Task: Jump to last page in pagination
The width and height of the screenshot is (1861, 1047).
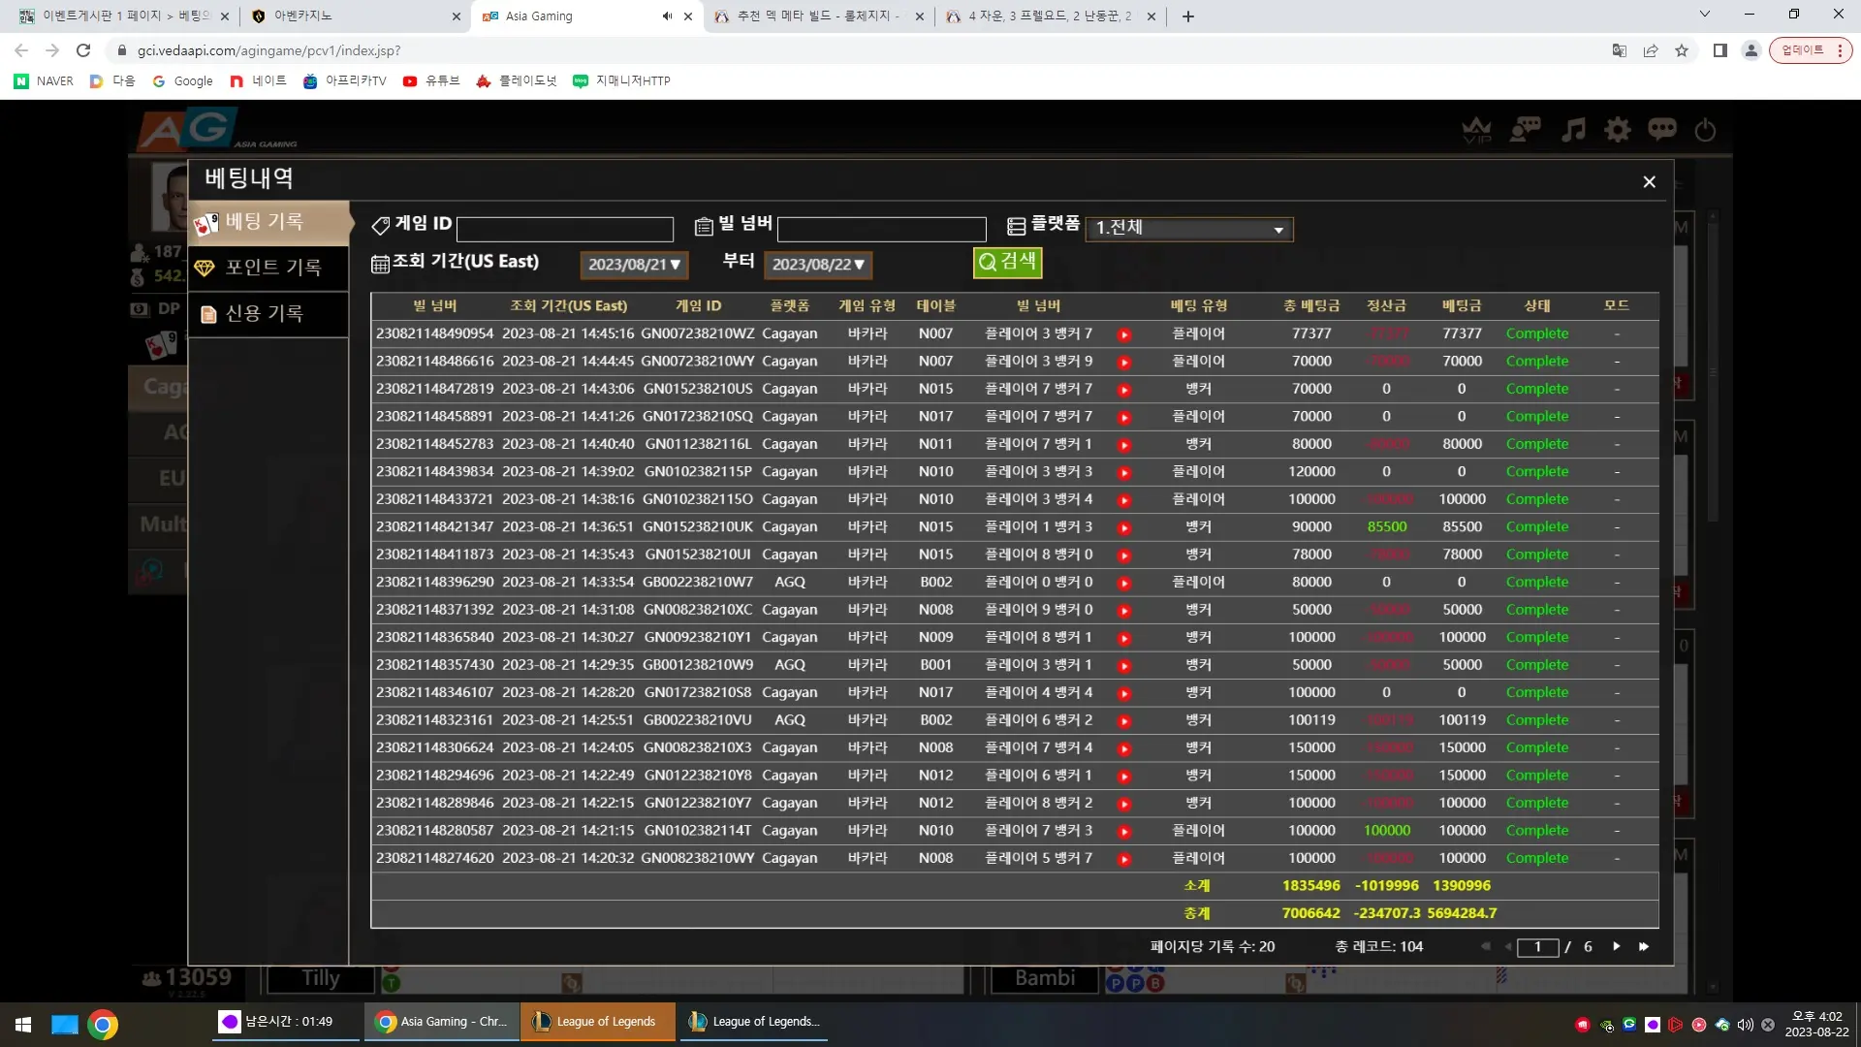Action: click(1644, 946)
